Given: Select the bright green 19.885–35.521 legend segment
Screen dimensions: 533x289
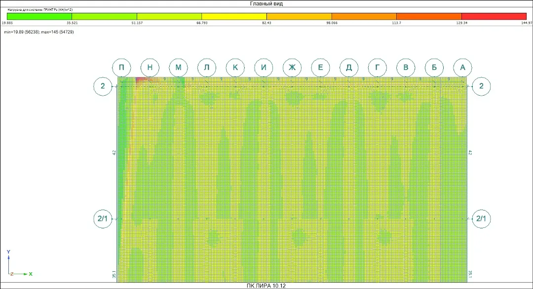Looking at the screenshot, I should click(39, 16).
